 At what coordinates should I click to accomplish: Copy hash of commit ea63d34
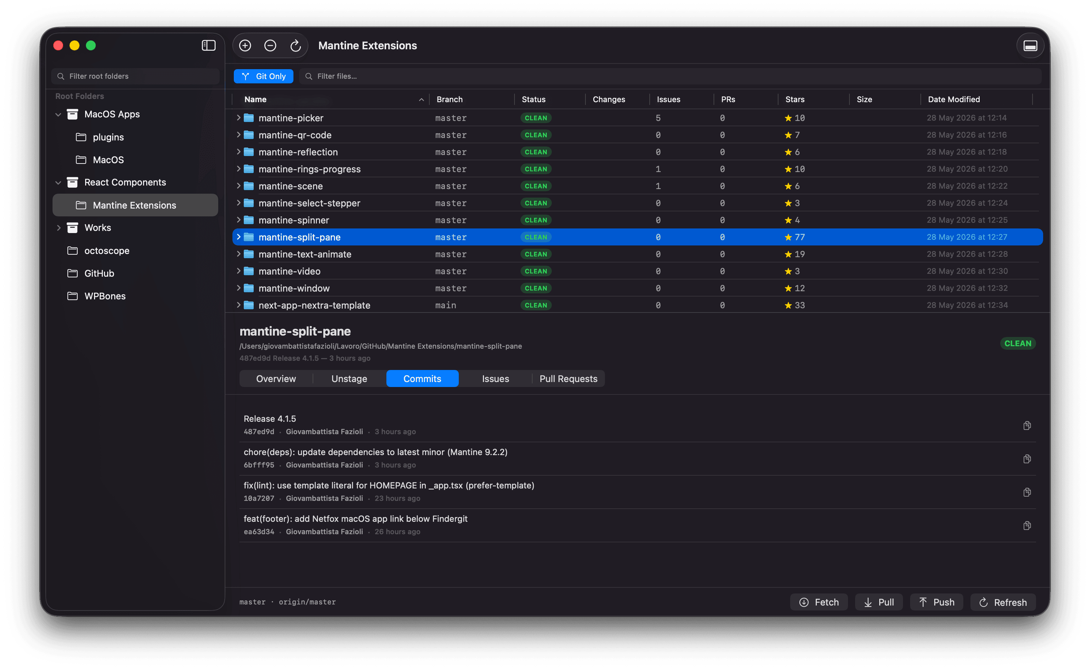(1027, 525)
